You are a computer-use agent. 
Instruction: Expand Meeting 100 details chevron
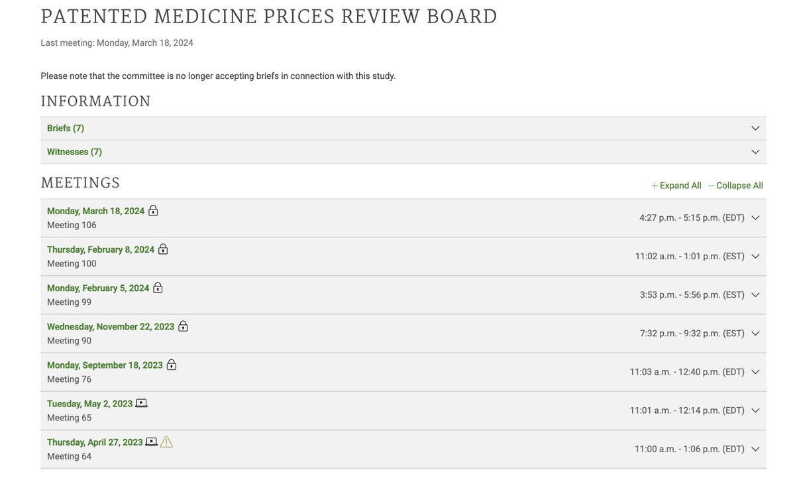[x=755, y=256]
